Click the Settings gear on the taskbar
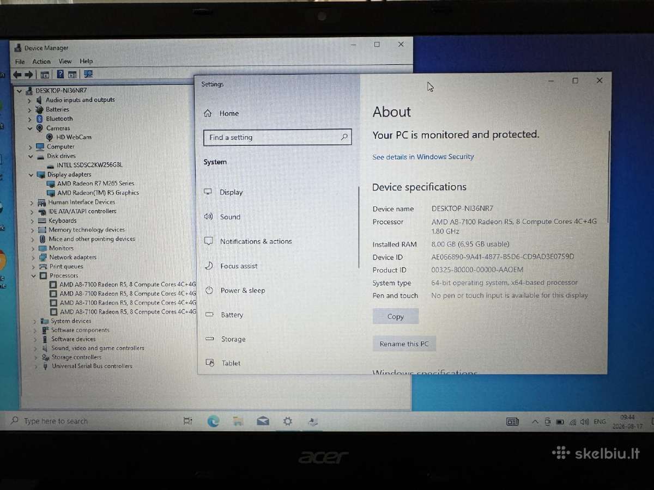Viewport: 654px width, 490px height. coord(288,421)
